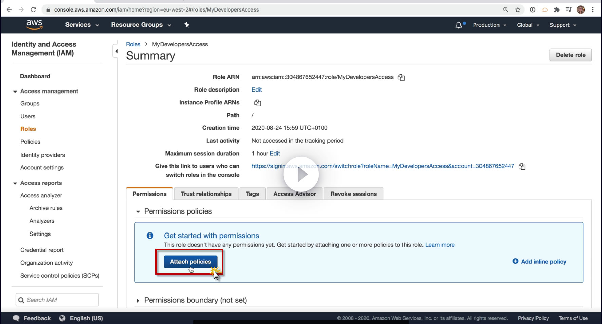Open the Roles breadcrumb link
This screenshot has height=324, width=602.
tap(133, 44)
